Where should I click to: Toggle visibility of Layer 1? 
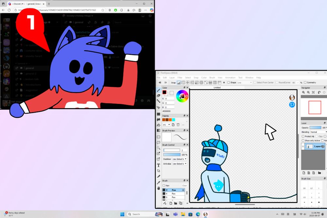pyautogui.click(x=303, y=146)
